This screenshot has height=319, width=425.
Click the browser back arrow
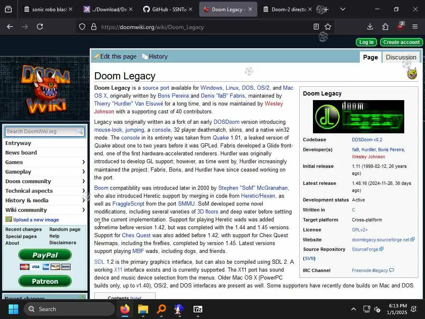10,27
